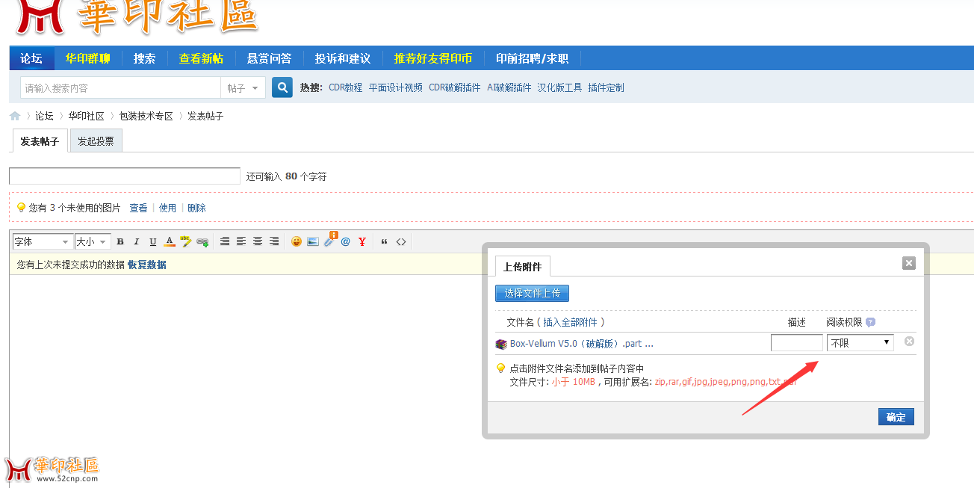Insert paid content with the ¥ icon
Screen dimensions: 974x488
[362, 241]
